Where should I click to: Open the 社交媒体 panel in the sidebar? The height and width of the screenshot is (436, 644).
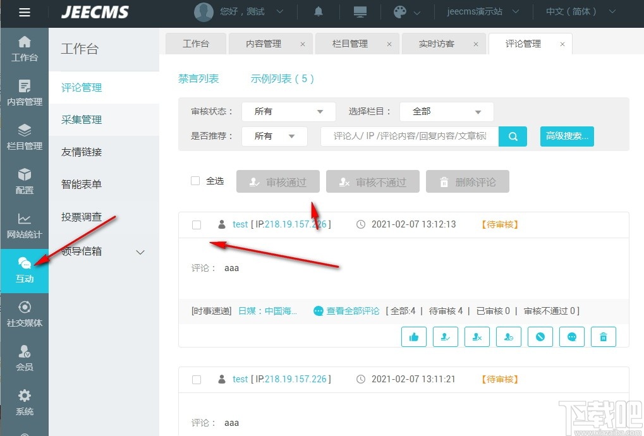(x=25, y=315)
